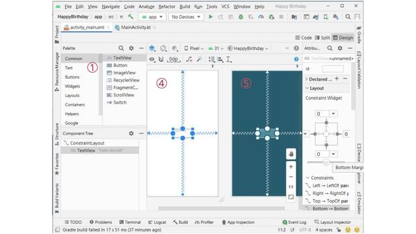Toggle the Project tool window
This screenshot has height=234, width=416.
coord(57,34)
